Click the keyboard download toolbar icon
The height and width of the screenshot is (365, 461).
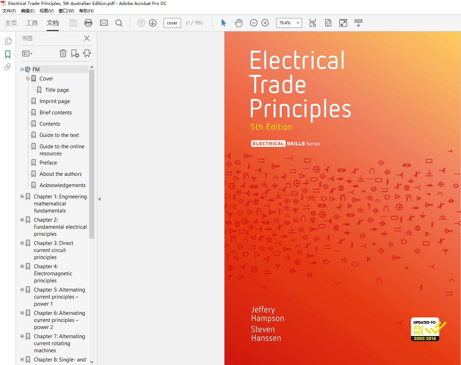tap(358, 23)
